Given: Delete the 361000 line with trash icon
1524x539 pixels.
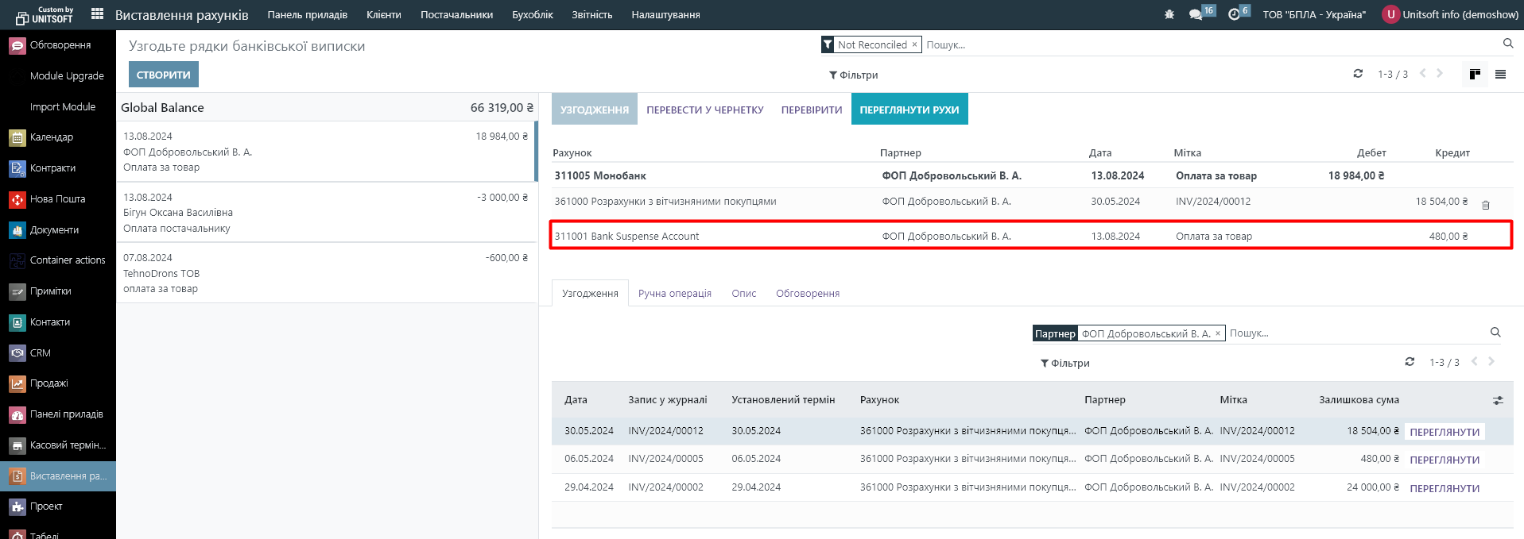Looking at the screenshot, I should click(x=1485, y=205).
